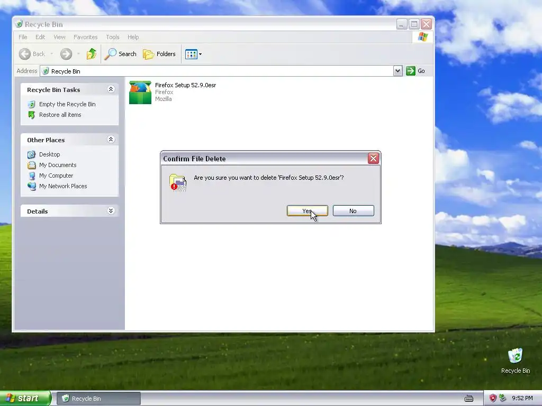542x406 pixels.
Task: Expand the Address bar dropdown
Action: tap(398, 71)
